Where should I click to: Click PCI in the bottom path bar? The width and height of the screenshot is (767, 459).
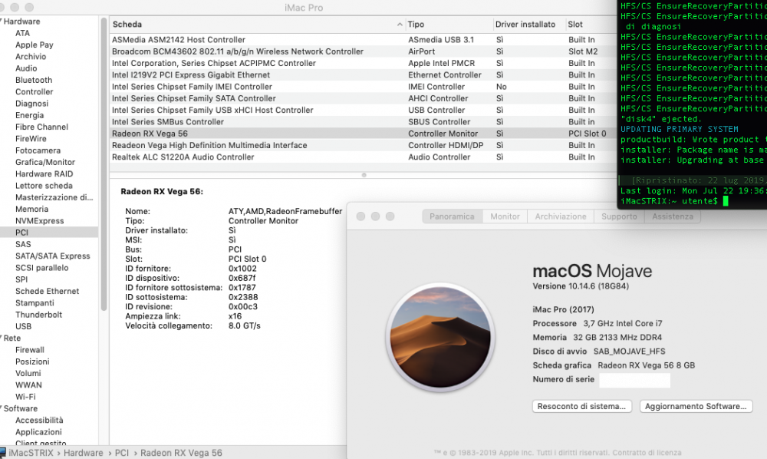point(122,453)
